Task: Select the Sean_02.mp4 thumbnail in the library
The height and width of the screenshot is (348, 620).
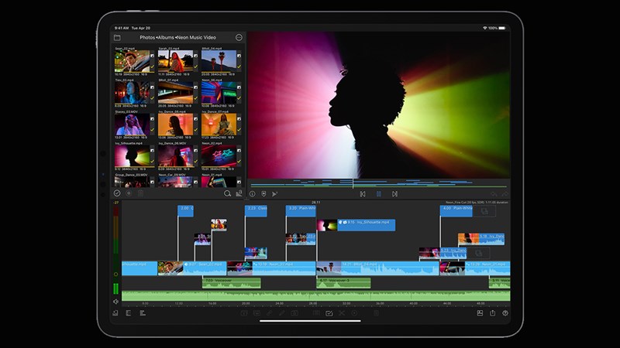Action: 132,60
